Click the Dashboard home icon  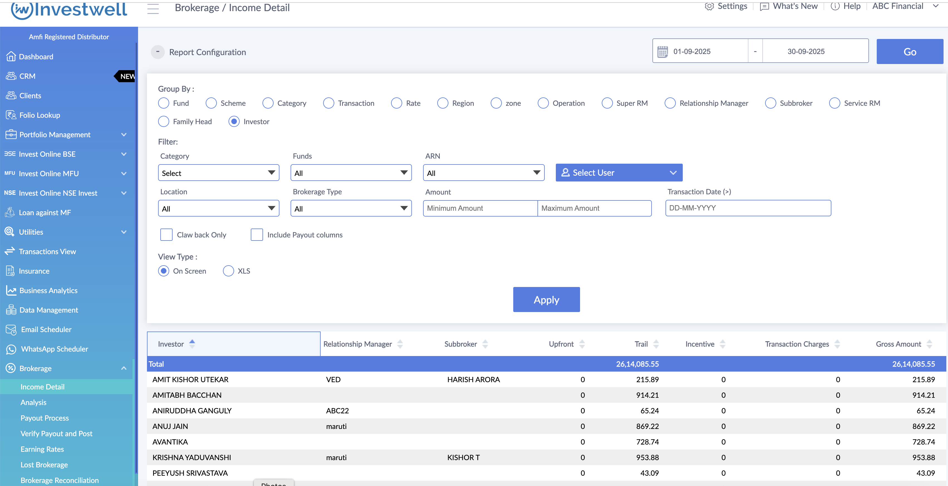coord(11,56)
